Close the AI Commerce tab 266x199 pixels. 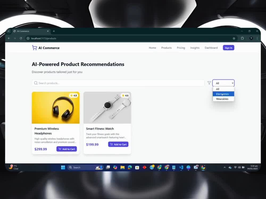point(48,31)
